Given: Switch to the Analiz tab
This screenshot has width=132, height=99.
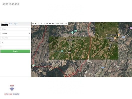Looking at the screenshot, I should pyautogui.click(x=10, y=24).
